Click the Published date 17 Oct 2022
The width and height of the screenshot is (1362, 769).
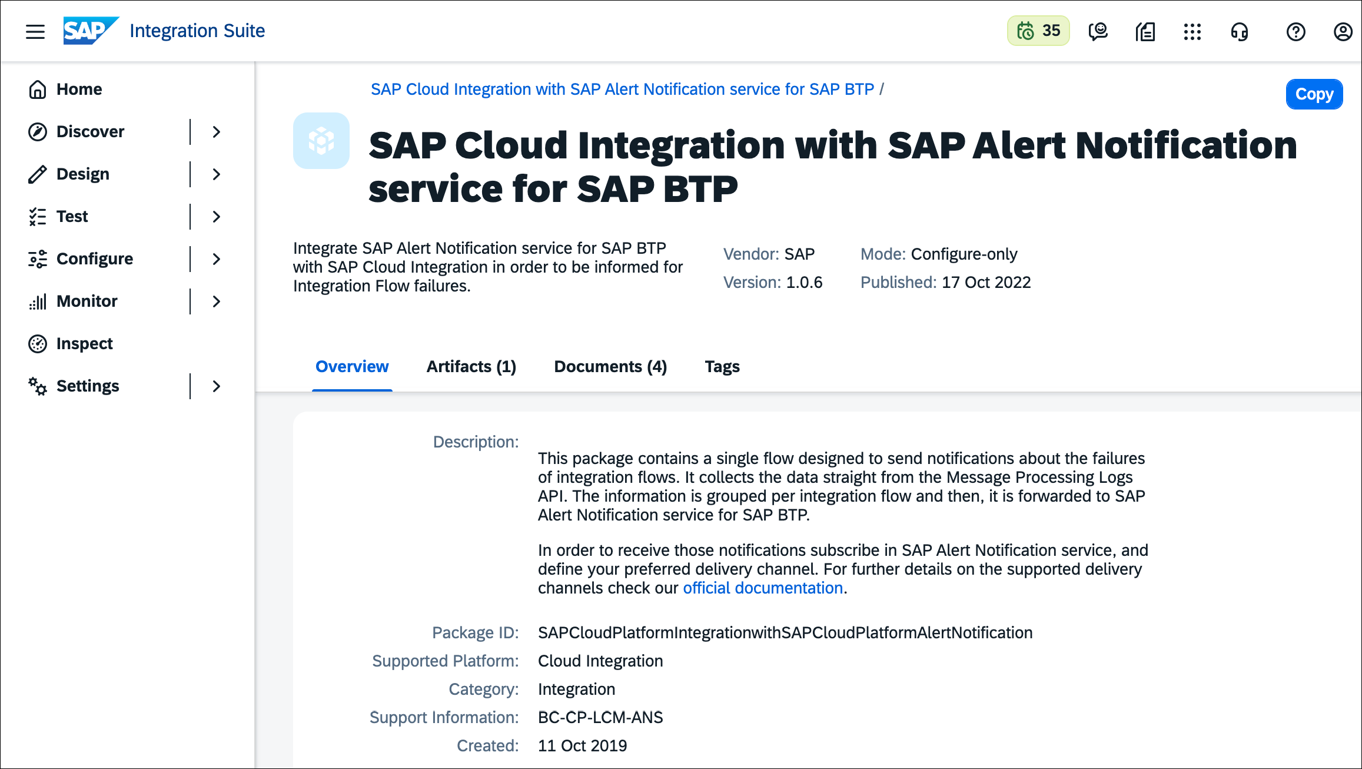[x=986, y=283]
